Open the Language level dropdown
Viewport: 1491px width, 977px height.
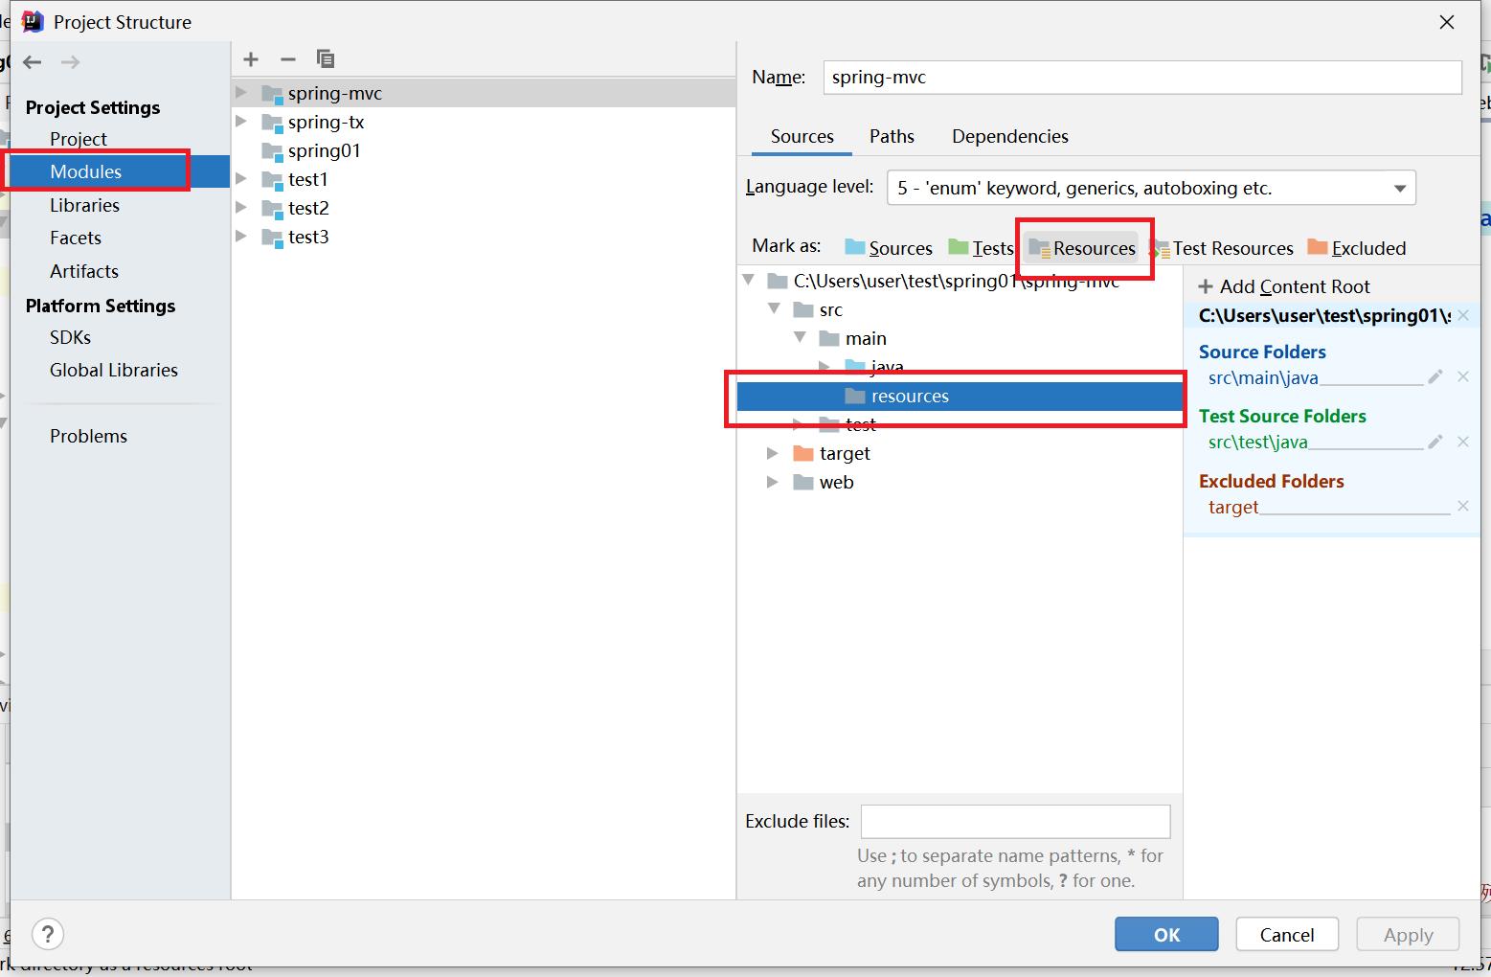click(x=1401, y=188)
